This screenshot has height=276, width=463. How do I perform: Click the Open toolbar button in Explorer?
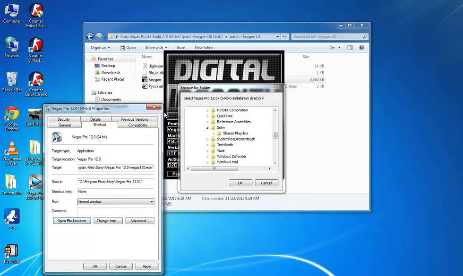[x=128, y=48]
